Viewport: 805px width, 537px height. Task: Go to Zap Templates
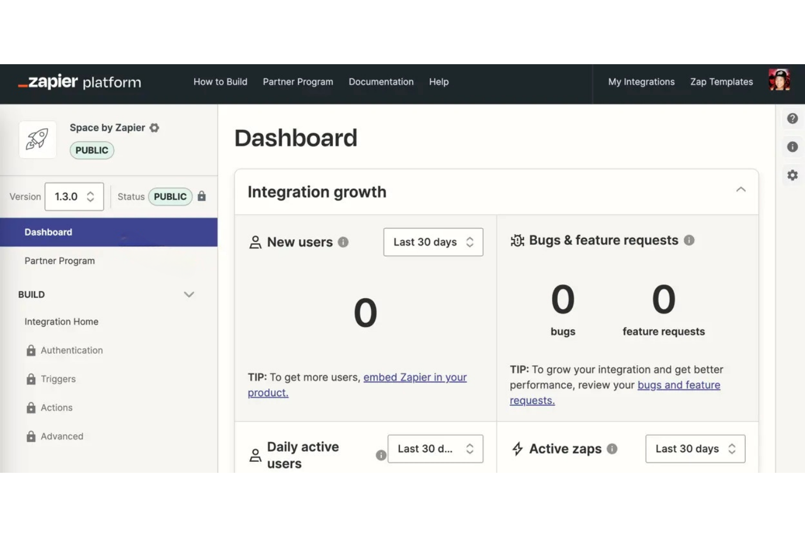tap(721, 82)
